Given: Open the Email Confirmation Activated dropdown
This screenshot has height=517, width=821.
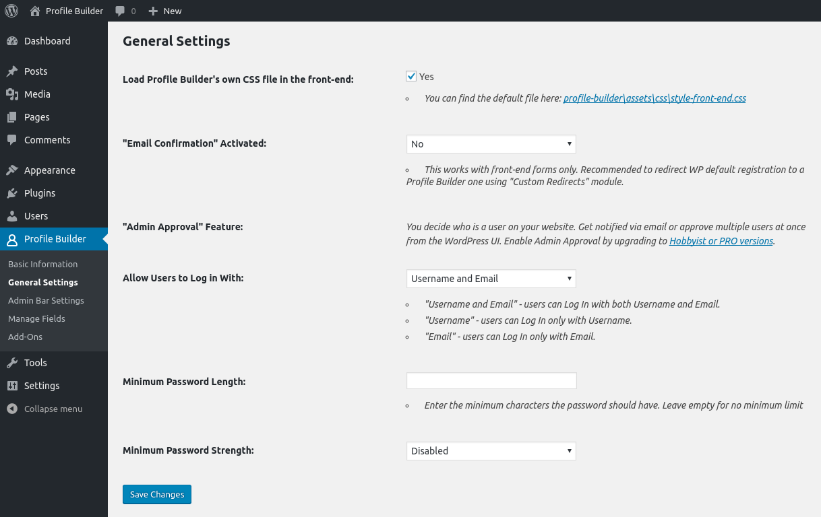Looking at the screenshot, I should [491, 144].
